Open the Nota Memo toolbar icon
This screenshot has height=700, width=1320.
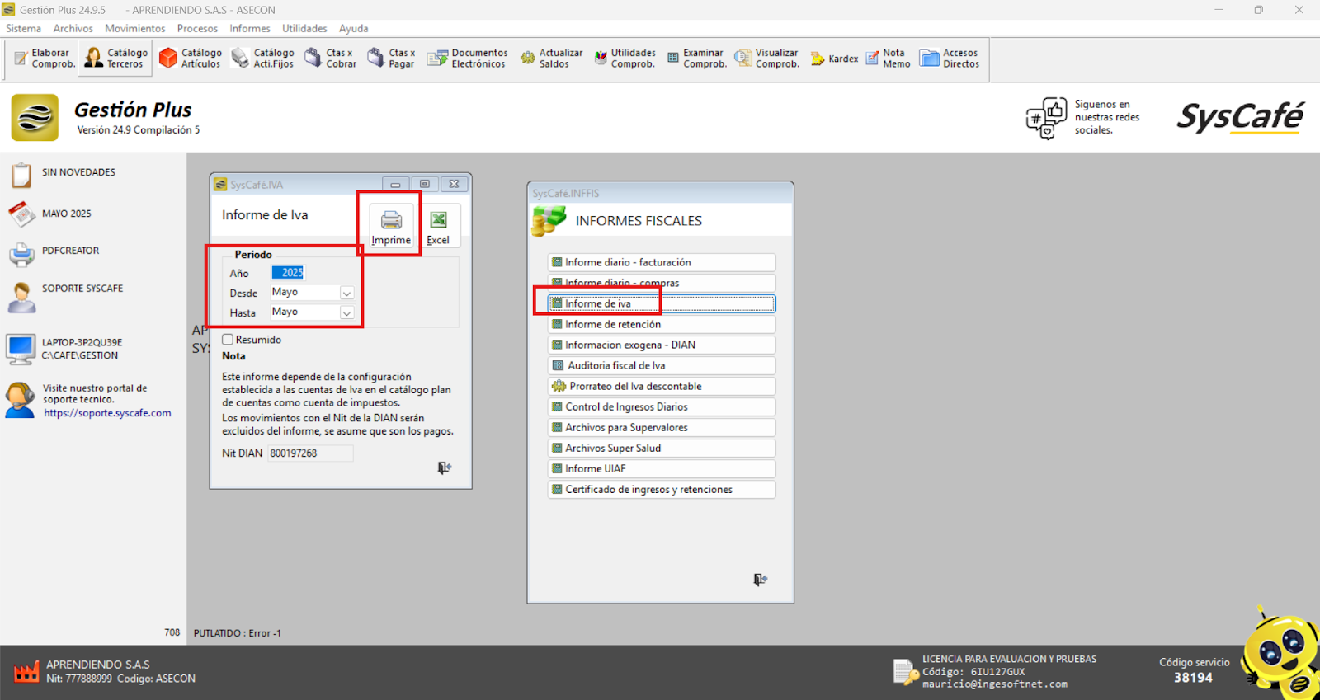click(888, 59)
